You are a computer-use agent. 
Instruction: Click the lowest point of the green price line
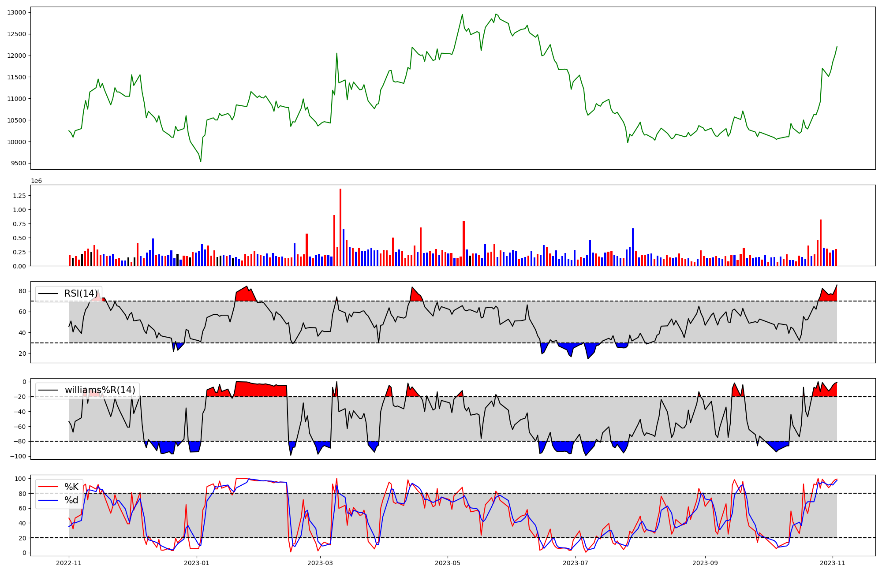[201, 161]
